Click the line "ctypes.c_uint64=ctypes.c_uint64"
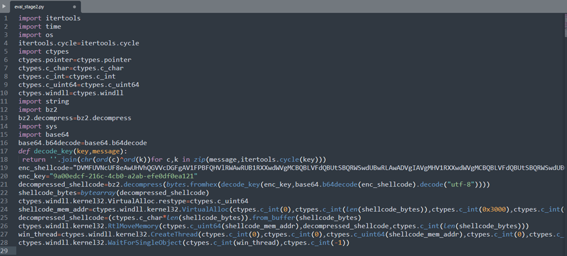The height and width of the screenshot is (256, 567). click(79, 84)
